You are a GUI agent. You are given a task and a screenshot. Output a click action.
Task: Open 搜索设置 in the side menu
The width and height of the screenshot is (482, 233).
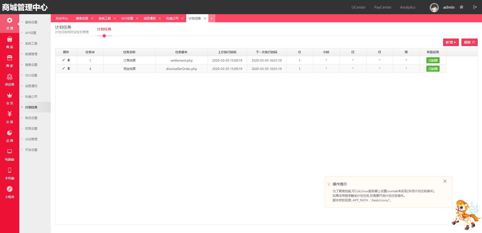click(31, 65)
